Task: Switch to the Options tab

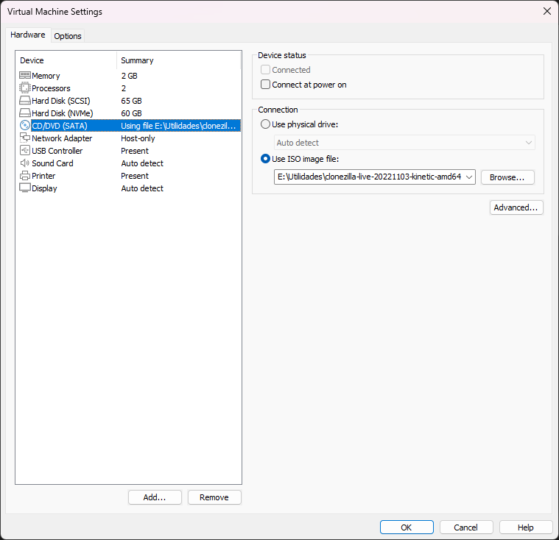Action: pyautogui.click(x=68, y=36)
